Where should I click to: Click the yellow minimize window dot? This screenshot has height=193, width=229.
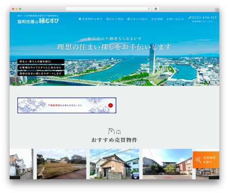coord(16,9)
